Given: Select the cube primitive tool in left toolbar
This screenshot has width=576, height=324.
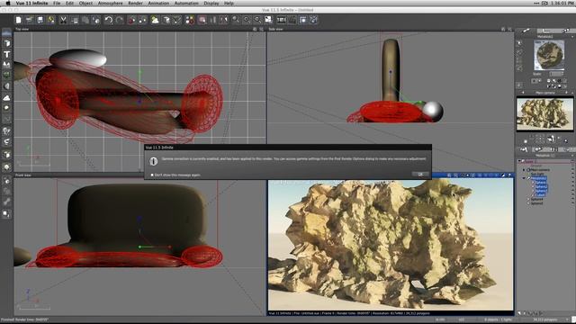Looking at the screenshot, I should [x=6, y=43].
